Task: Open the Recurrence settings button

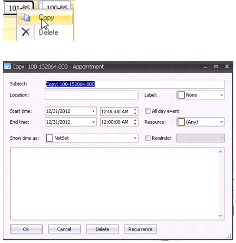Action: coord(141,229)
